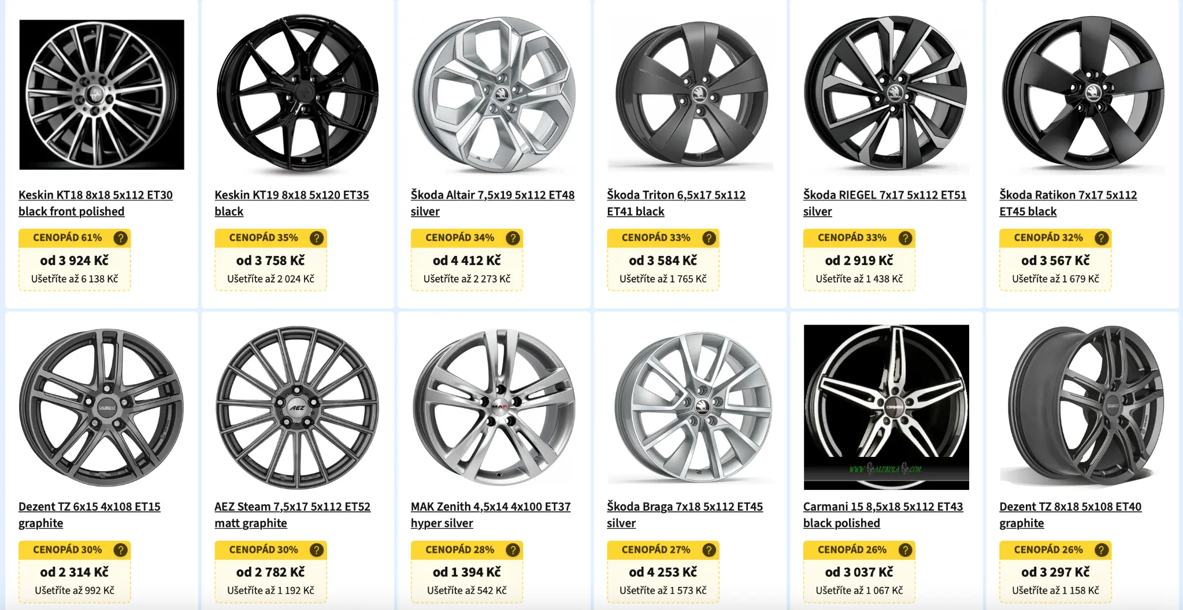Click the Škoda Braga silver wheel photo

point(691,407)
